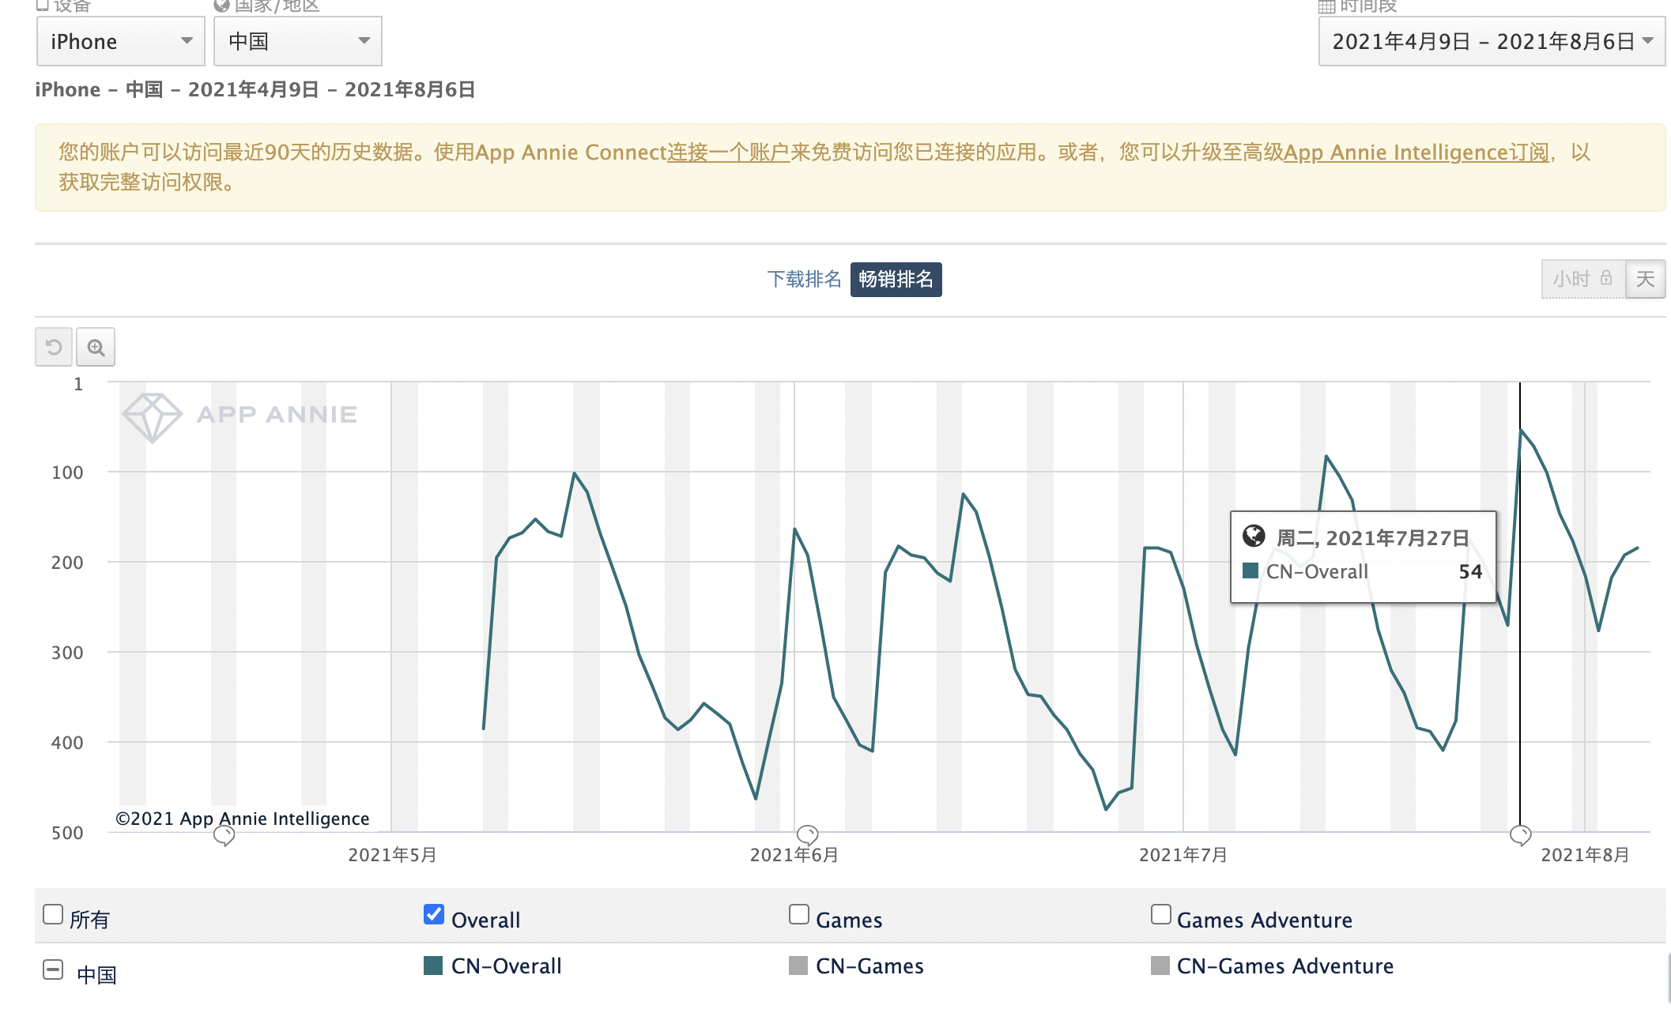Click the CN-Games Adventure gray color swatch
Viewport: 1671px width, 1024px height.
click(x=1160, y=966)
